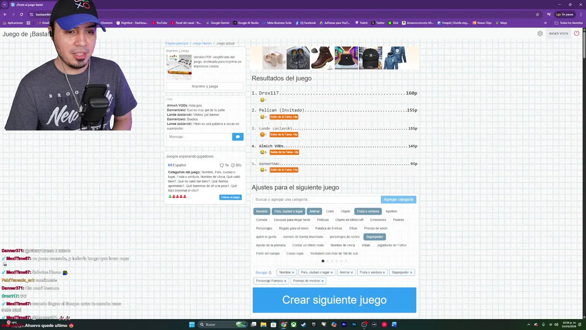Go to Juego Nuevo breadcrumb
Screen dimensions: 586x330
(202, 44)
